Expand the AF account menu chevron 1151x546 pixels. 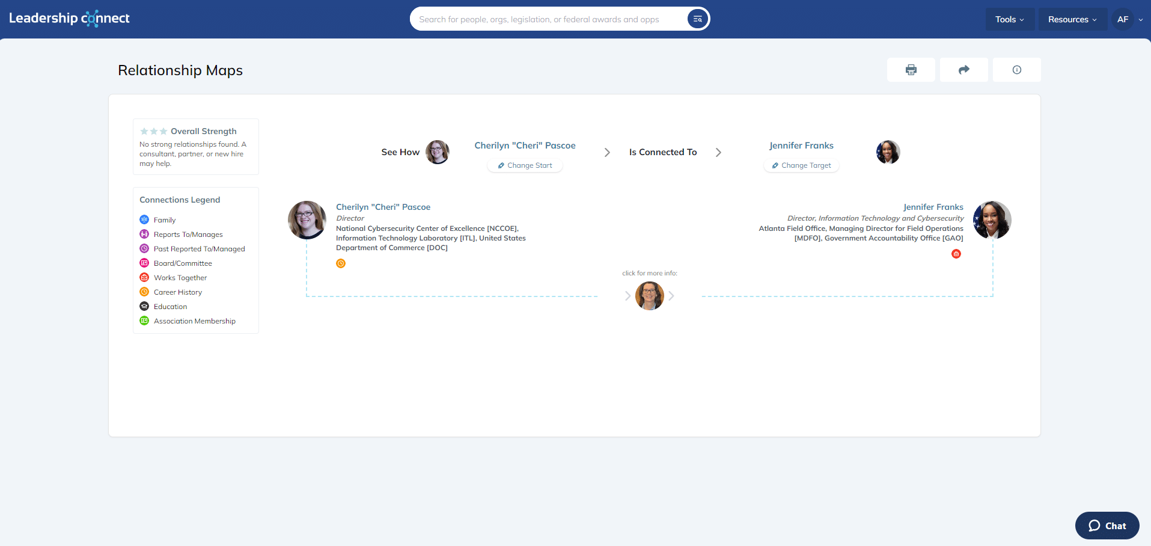point(1141,20)
